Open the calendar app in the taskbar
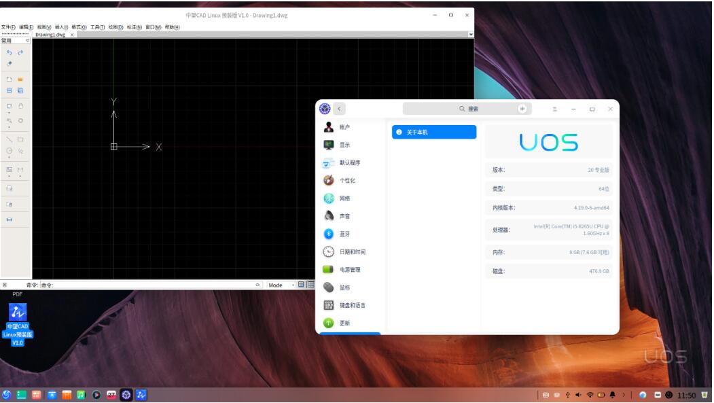 111,395
